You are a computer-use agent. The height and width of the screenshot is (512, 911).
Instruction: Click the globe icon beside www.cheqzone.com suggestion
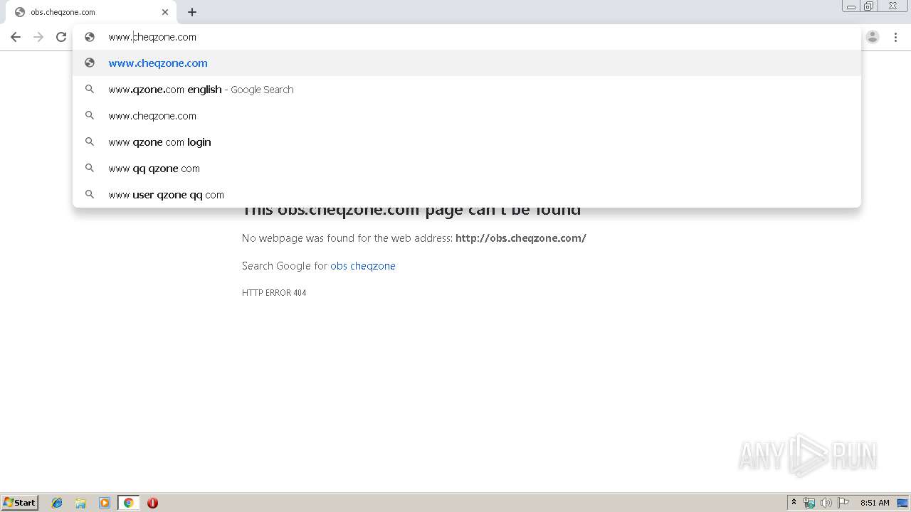[90, 63]
